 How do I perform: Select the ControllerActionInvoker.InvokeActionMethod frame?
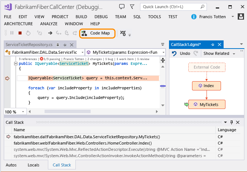tap(123, 156)
